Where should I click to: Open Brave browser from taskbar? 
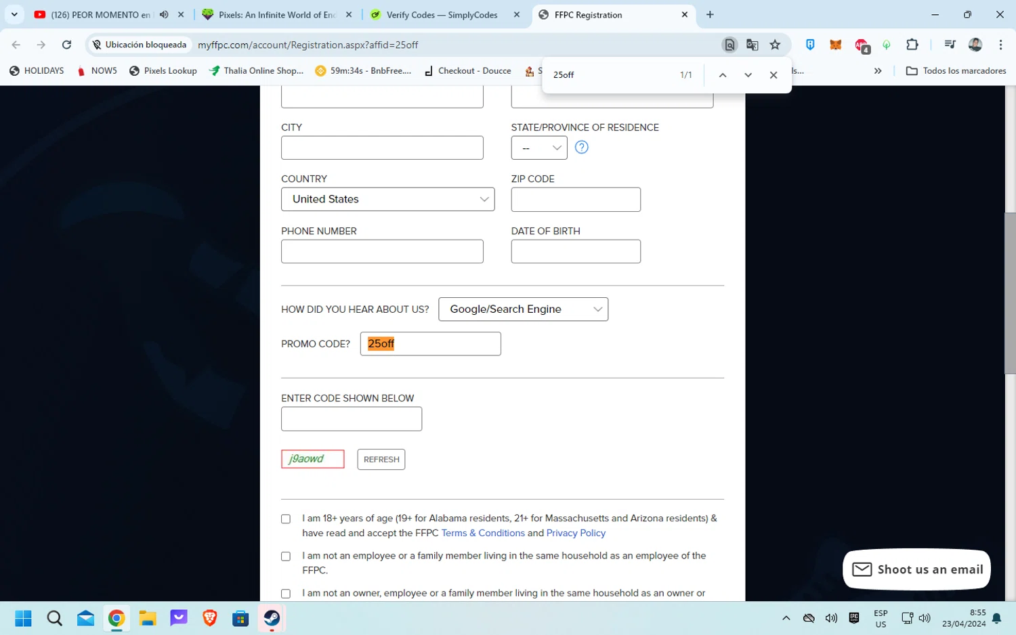click(x=210, y=618)
